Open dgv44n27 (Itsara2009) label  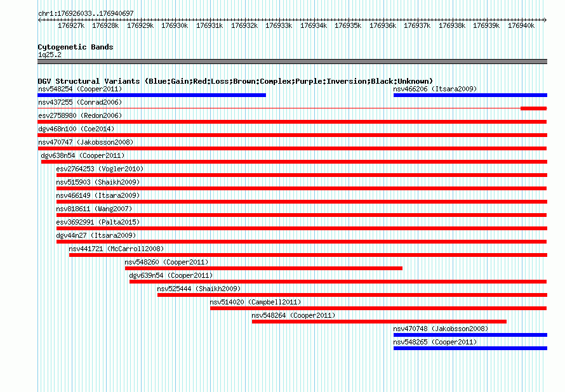[96, 235]
